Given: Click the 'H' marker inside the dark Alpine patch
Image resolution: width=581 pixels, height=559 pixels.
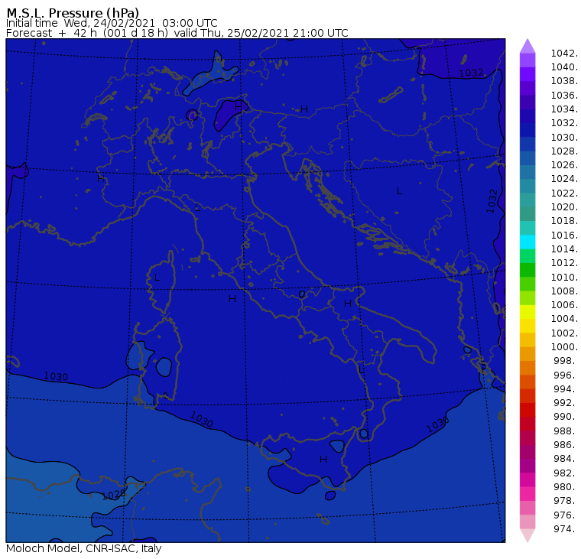Looking at the screenshot, I should pyautogui.click(x=239, y=107).
